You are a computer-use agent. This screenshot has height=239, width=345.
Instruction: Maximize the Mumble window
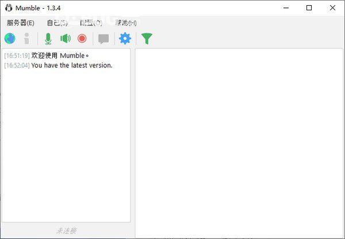pyautogui.click(x=309, y=8)
